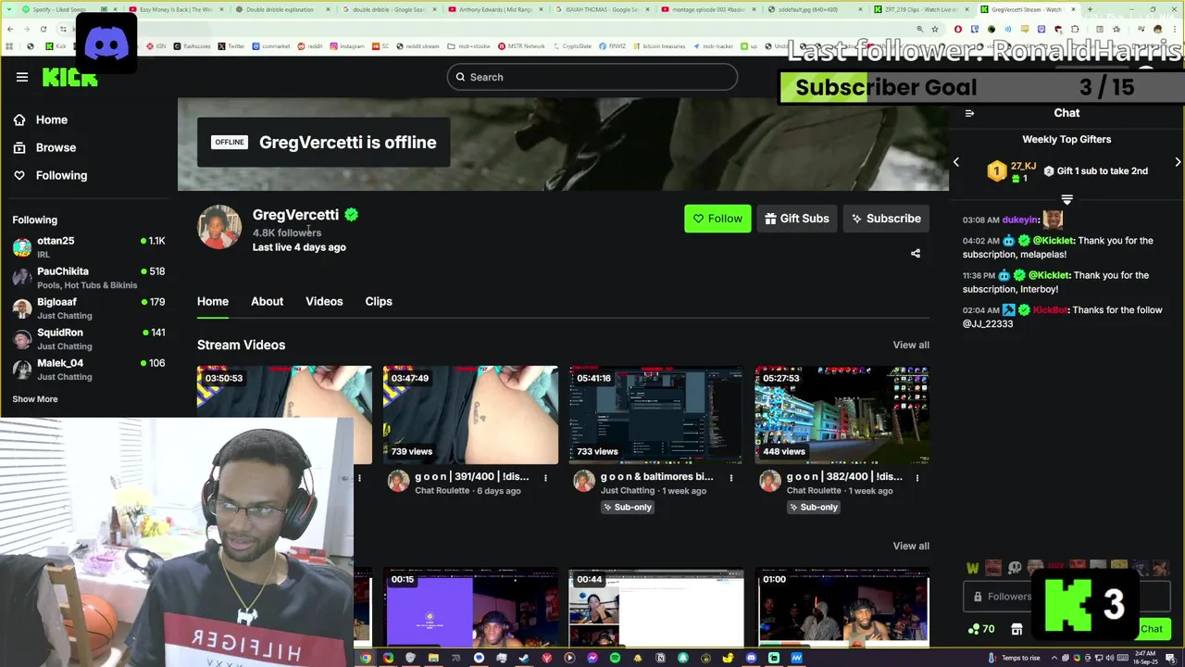Follow GregVercetti channel
This screenshot has width=1185, height=667.
tap(717, 219)
